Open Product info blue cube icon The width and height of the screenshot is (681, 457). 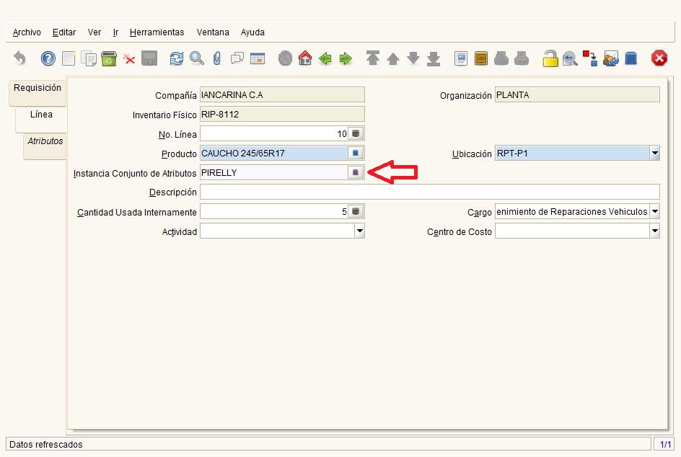631,58
